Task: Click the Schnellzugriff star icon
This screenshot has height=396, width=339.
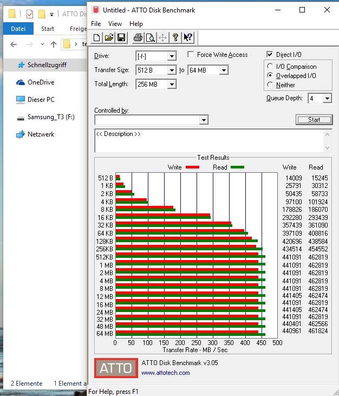Action: pyautogui.click(x=21, y=65)
